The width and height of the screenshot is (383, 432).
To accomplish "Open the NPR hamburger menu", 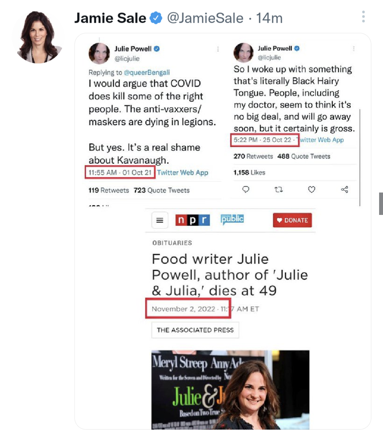I will pyautogui.click(x=160, y=220).
